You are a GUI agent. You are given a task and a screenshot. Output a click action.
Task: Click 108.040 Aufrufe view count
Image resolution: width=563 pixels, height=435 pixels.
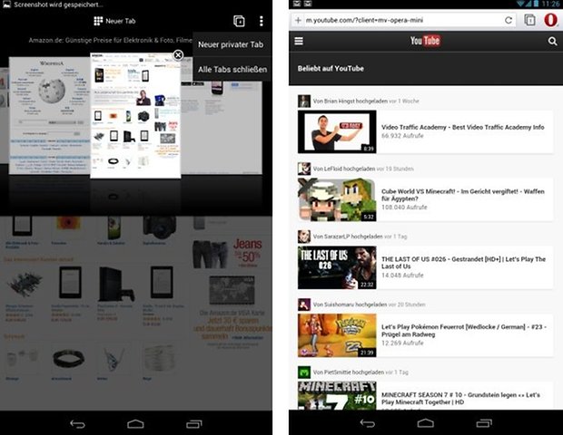(404, 208)
